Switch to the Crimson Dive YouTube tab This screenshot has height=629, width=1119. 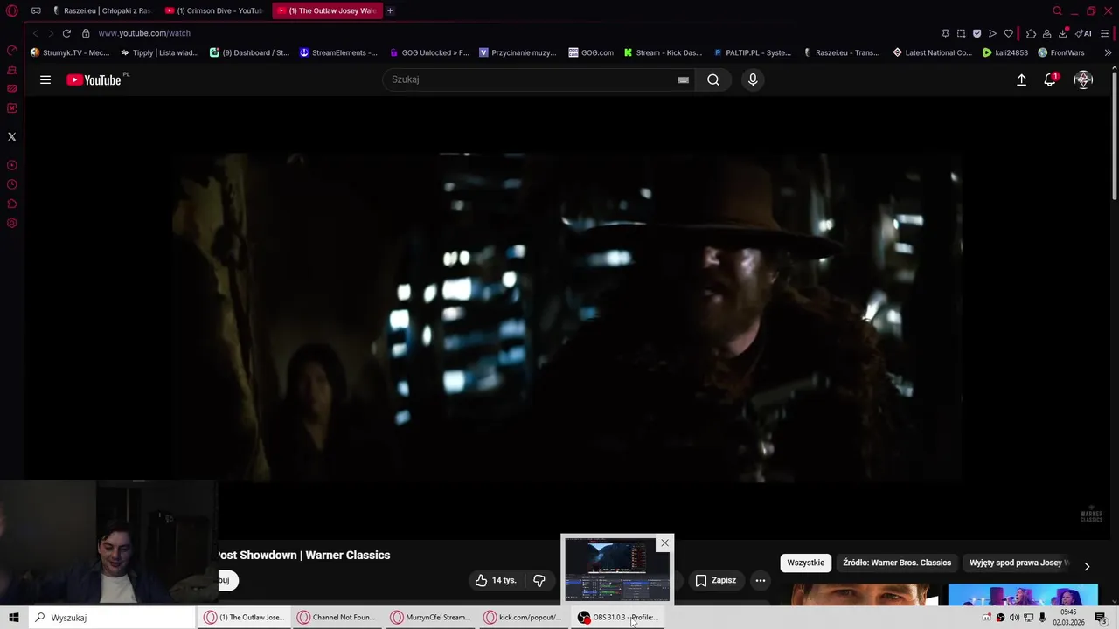pos(215,10)
